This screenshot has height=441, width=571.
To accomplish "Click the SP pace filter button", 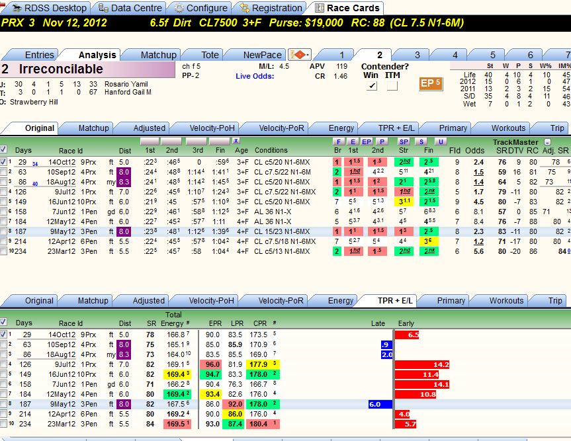I will pos(404,141).
